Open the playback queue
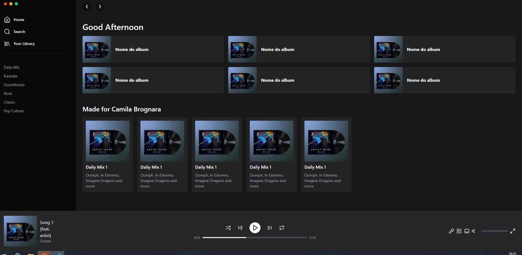 [459, 231]
